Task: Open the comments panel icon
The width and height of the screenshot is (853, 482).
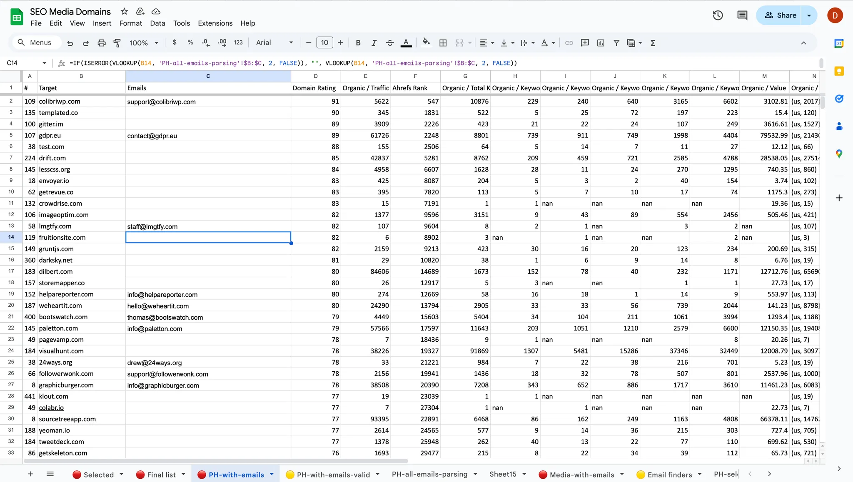Action: (x=742, y=15)
